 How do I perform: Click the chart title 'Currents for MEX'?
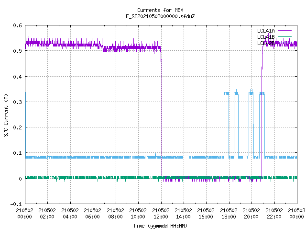tap(160, 10)
